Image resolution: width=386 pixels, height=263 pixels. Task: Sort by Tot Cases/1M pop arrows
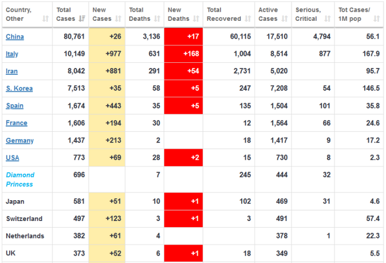377,19
